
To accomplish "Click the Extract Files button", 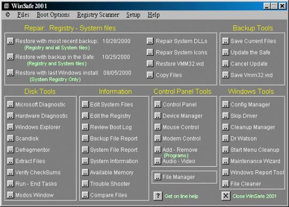I will pos(11,161).
